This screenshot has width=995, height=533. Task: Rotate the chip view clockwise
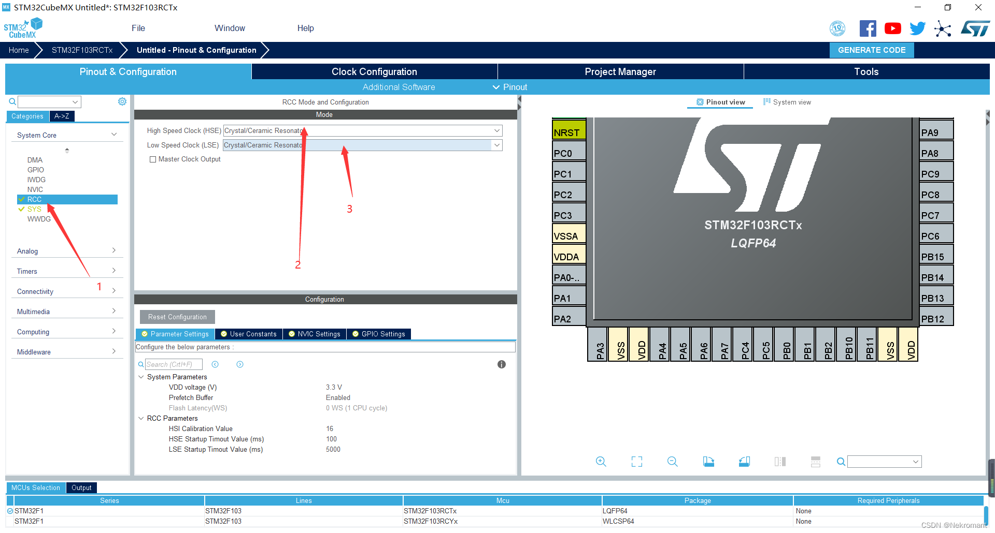[708, 462]
